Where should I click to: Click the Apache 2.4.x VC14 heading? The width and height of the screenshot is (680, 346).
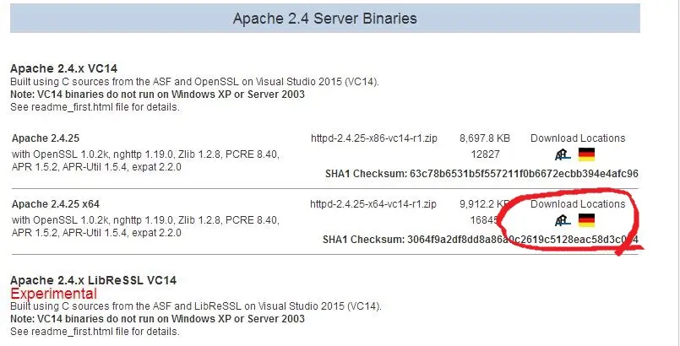[x=63, y=68]
